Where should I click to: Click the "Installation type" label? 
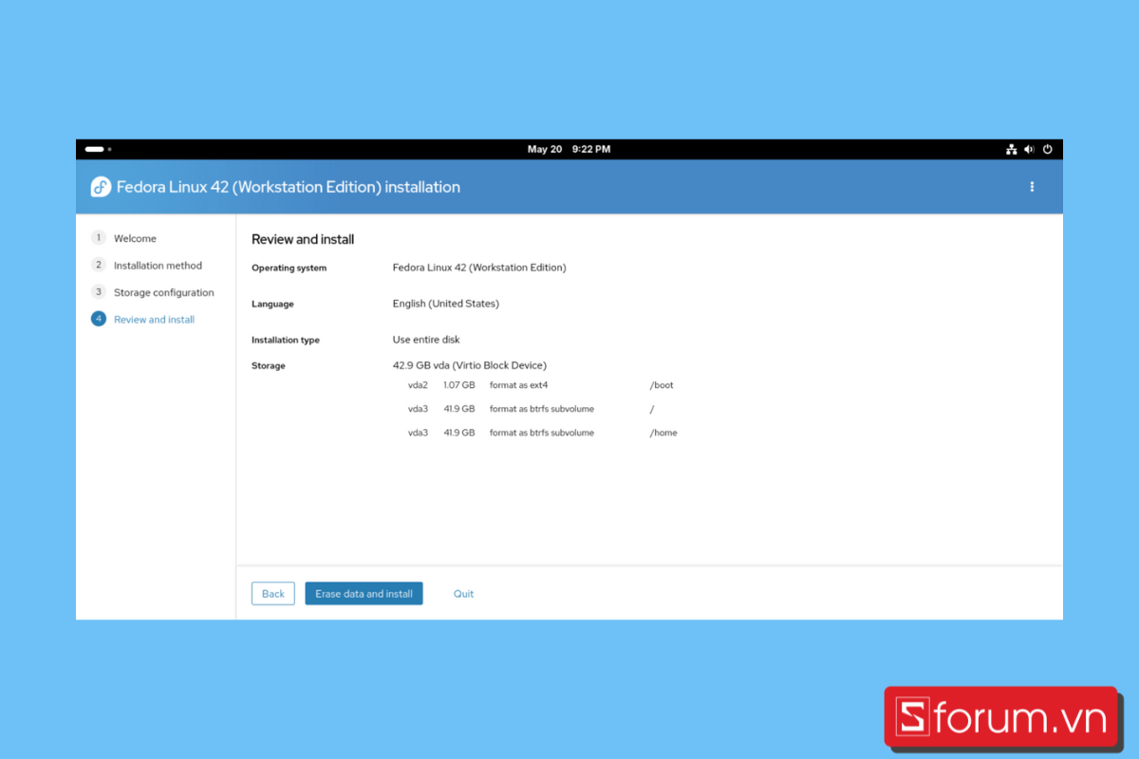286,341
